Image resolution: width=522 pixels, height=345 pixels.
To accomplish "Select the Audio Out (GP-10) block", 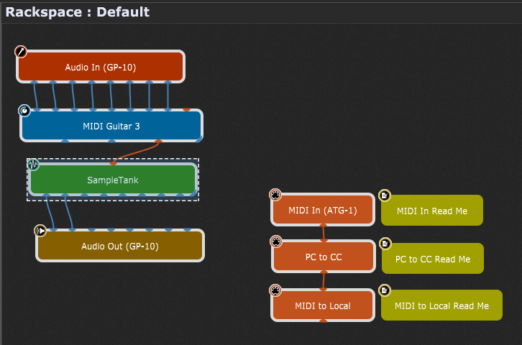I will (x=120, y=246).
